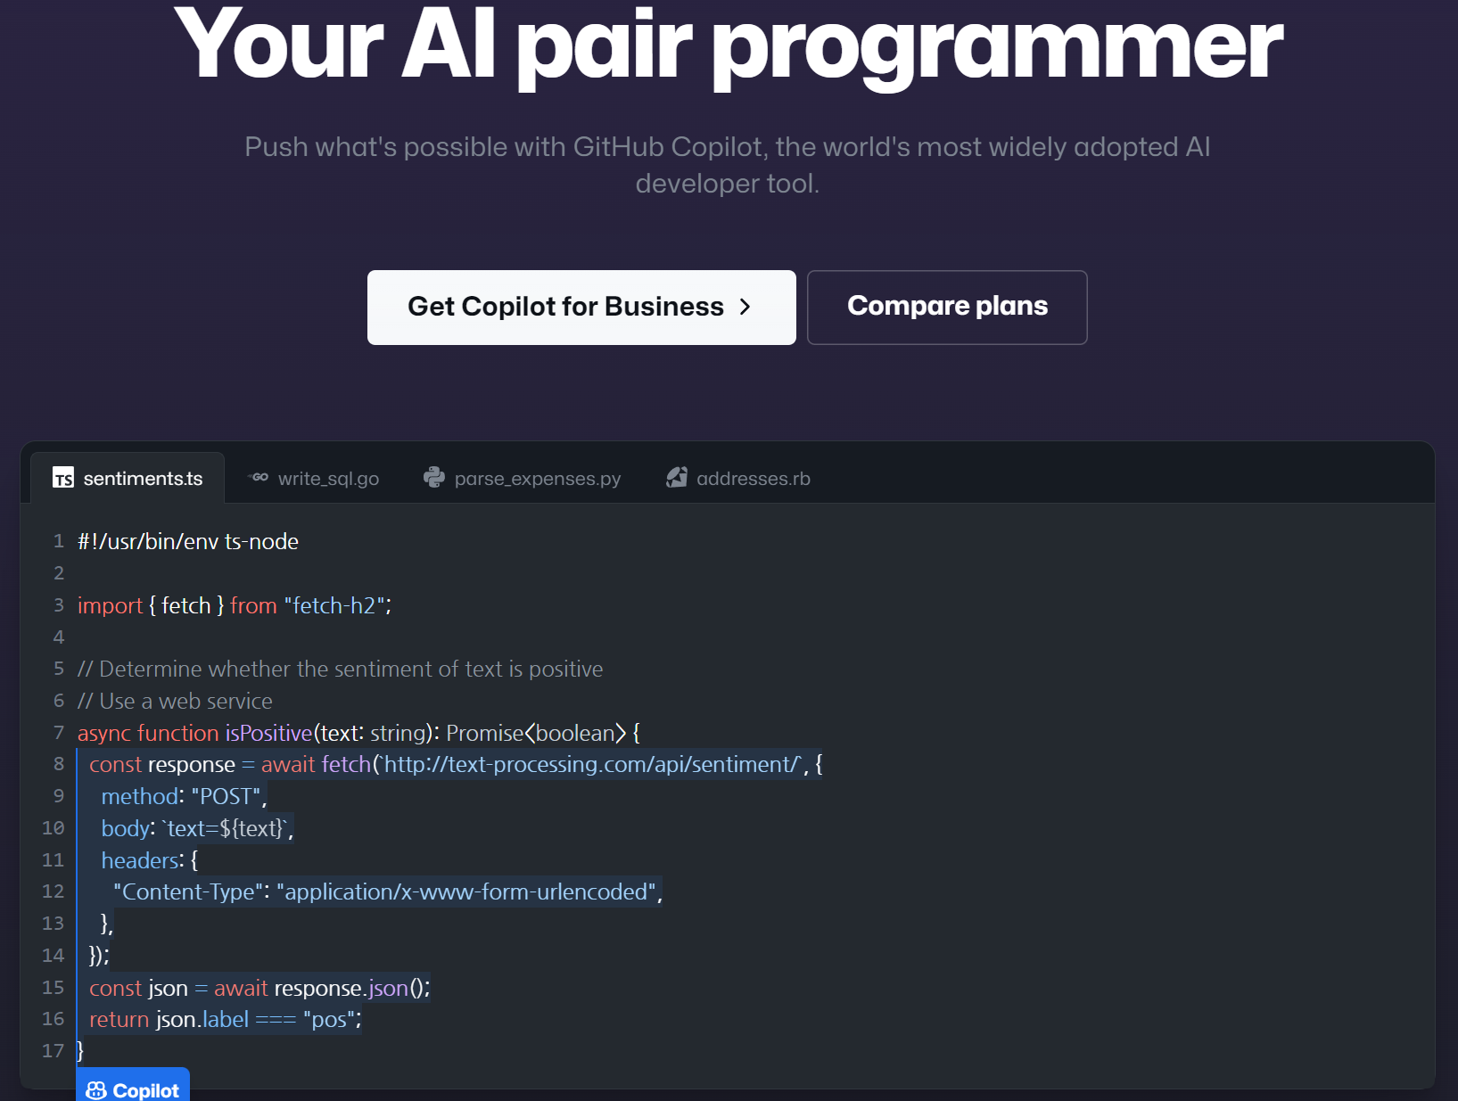Click the method: "POST" line
The image size is (1458, 1101).
tap(184, 796)
